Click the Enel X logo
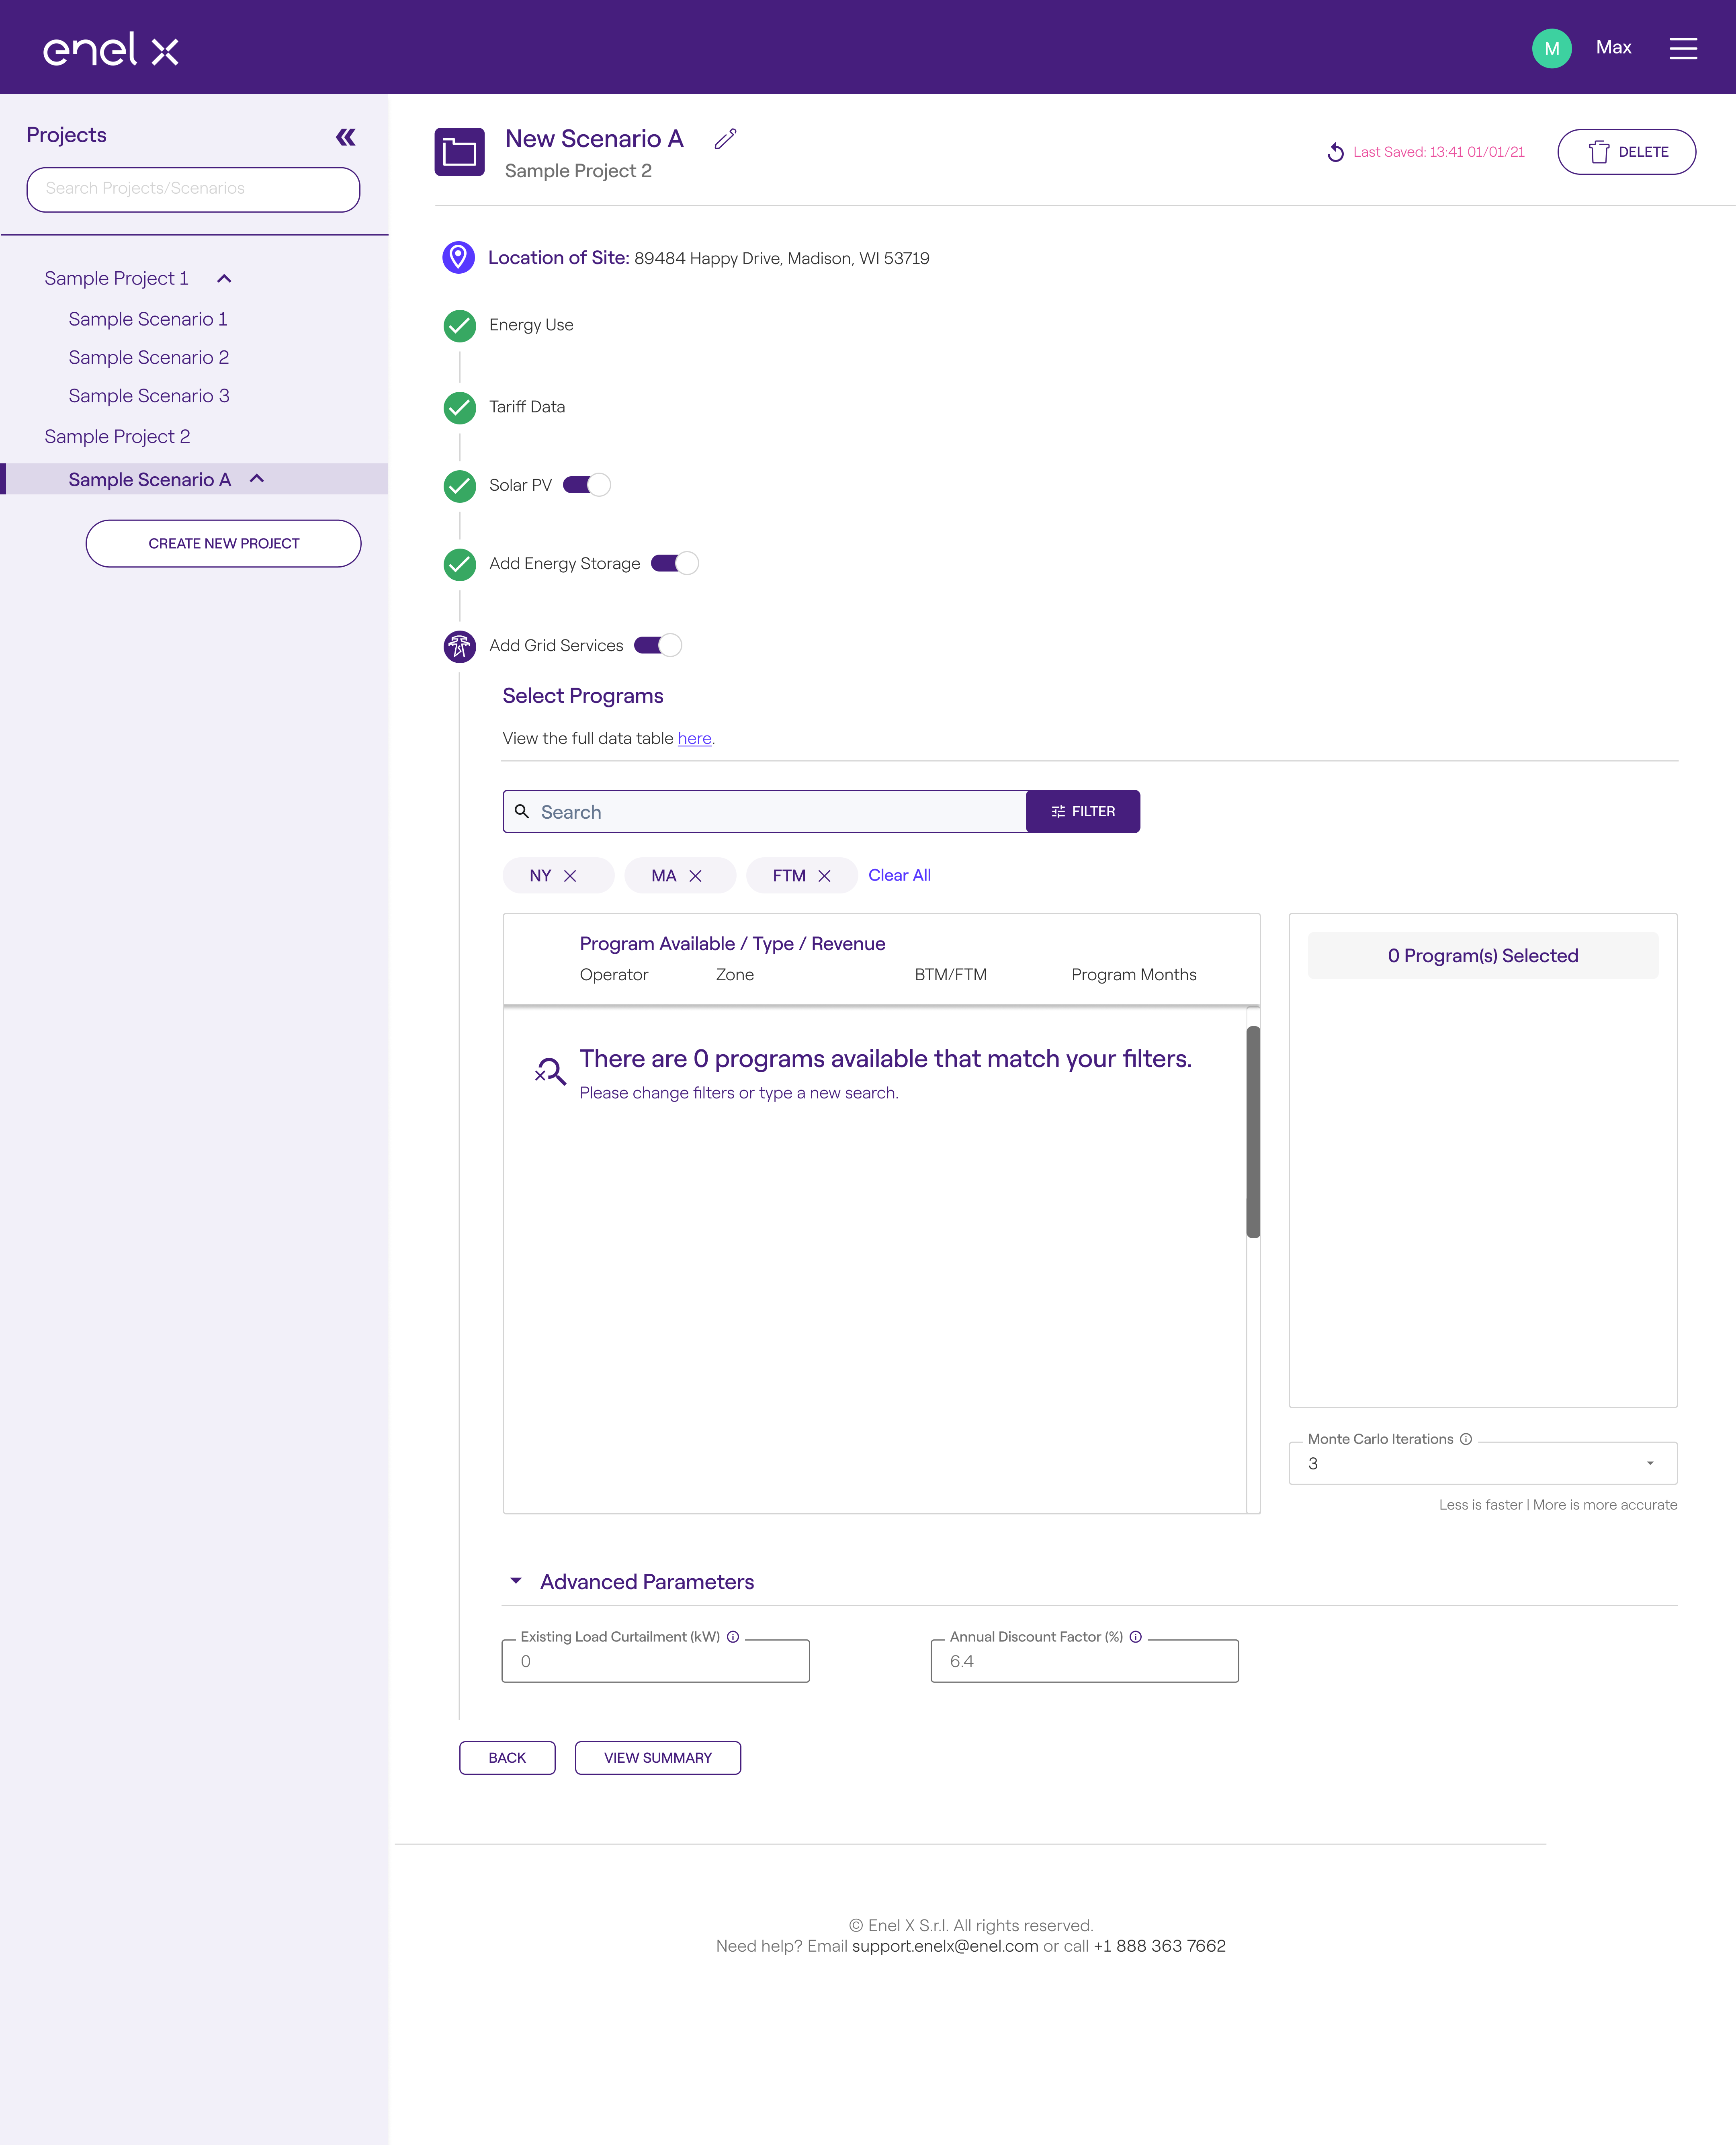Image resolution: width=1736 pixels, height=2145 pixels. (x=111, y=49)
